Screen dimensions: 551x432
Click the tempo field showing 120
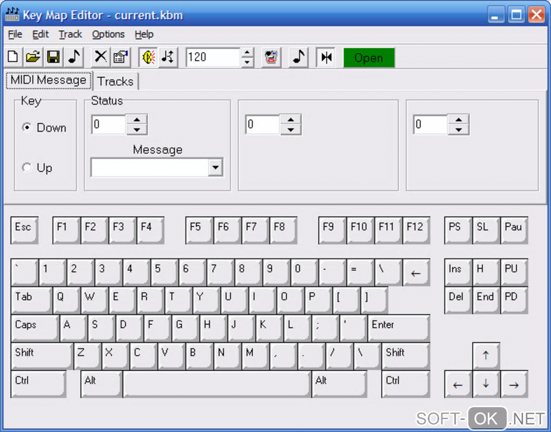(x=213, y=57)
